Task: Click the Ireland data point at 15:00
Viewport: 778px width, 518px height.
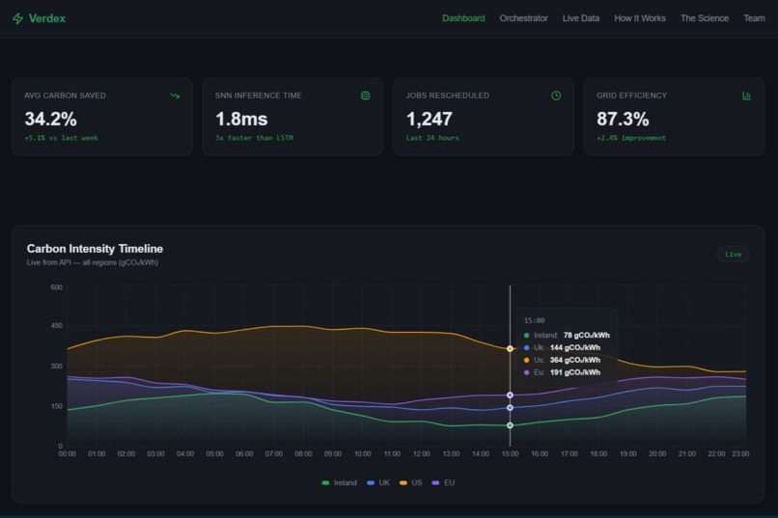Action: pyautogui.click(x=510, y=425)
